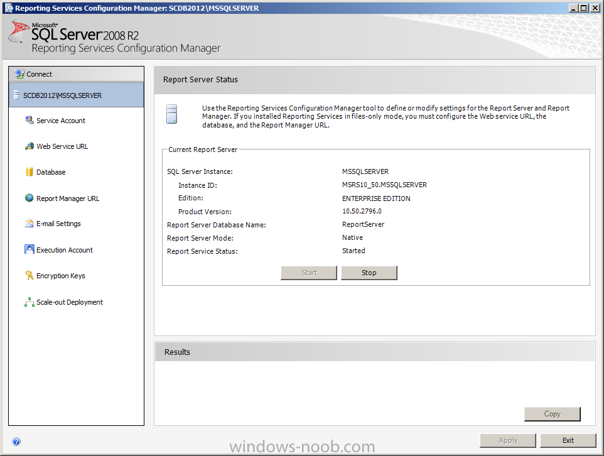Click the Edition label
Image resolution: width=604 pixels, height=456 pixels.
pos(191,198)
